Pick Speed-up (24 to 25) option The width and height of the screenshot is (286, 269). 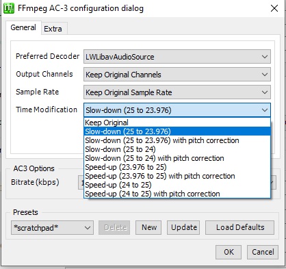[177, 185]
